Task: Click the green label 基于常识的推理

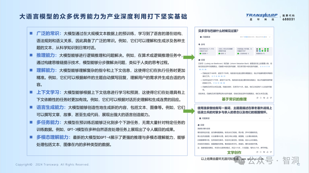Action: pyautogui.click(x=234, y=99)
